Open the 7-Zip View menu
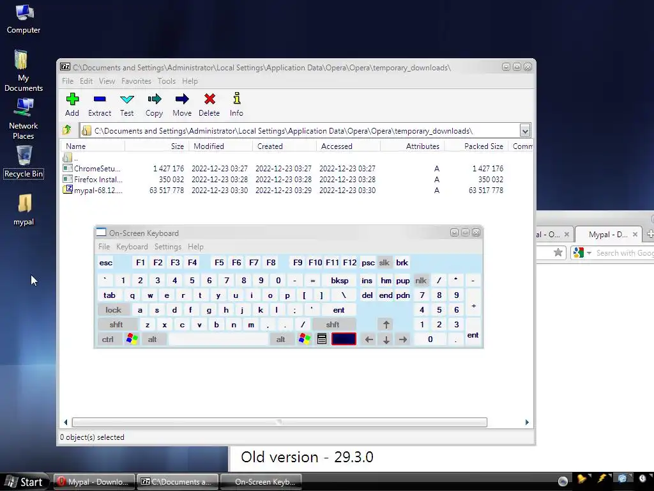The width and height of the screenshot is (654, 491). 107,81
